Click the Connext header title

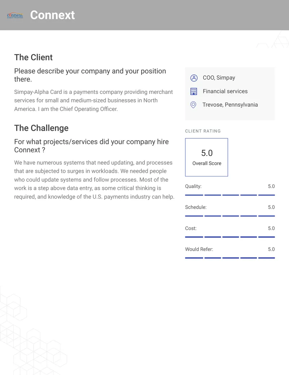click(52, 15)
